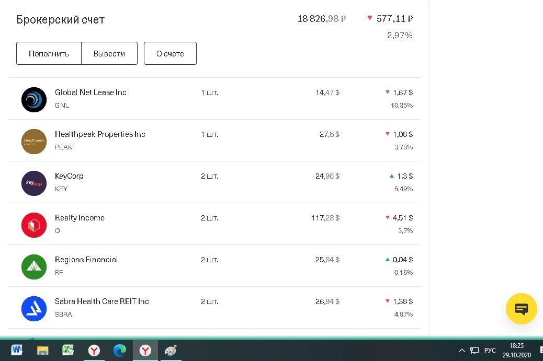This screenshot has width=543, height=361.
Task: Click the 3,78% change for Healthpeak
Action: point(403,147)
